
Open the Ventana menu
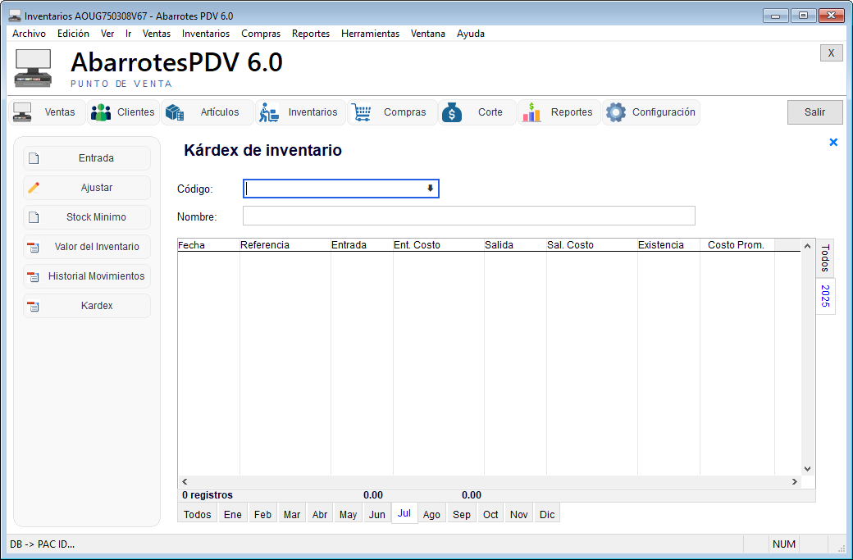[x=427, y=33]
